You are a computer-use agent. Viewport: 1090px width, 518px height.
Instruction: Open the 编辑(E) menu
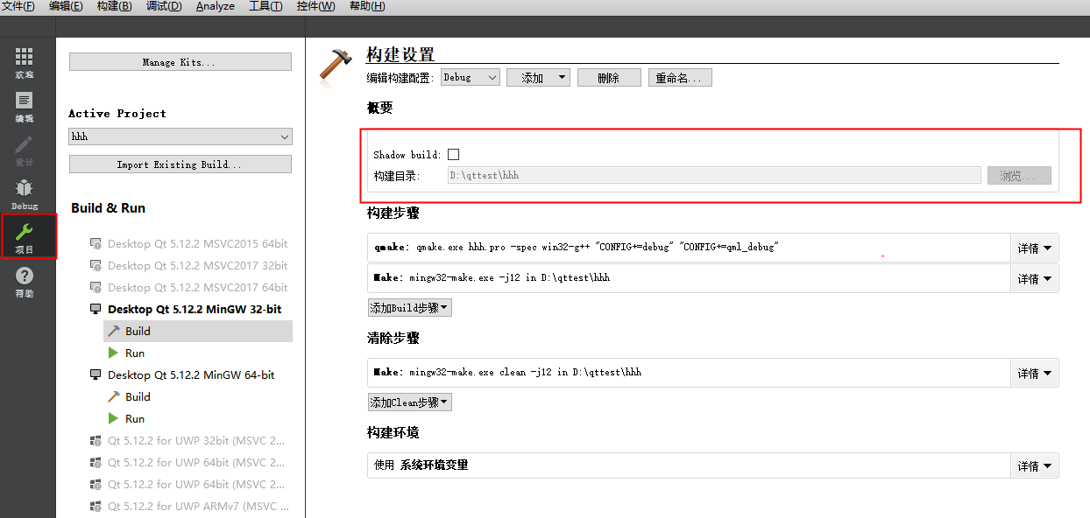(66, 6)
